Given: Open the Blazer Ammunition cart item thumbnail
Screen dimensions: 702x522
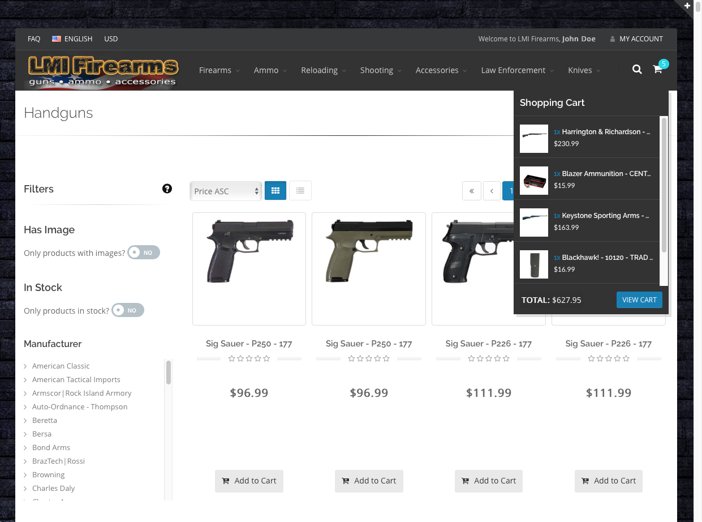Looking at the screenshot, I should [x=534, y=181].
